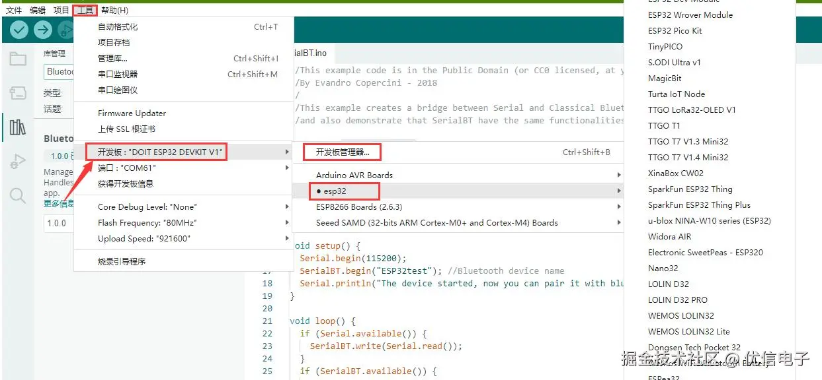Image resolution: width=822 pixels, height=380 pixels.
Task: Open the 编辑 menu
Action: pos(38,11)
